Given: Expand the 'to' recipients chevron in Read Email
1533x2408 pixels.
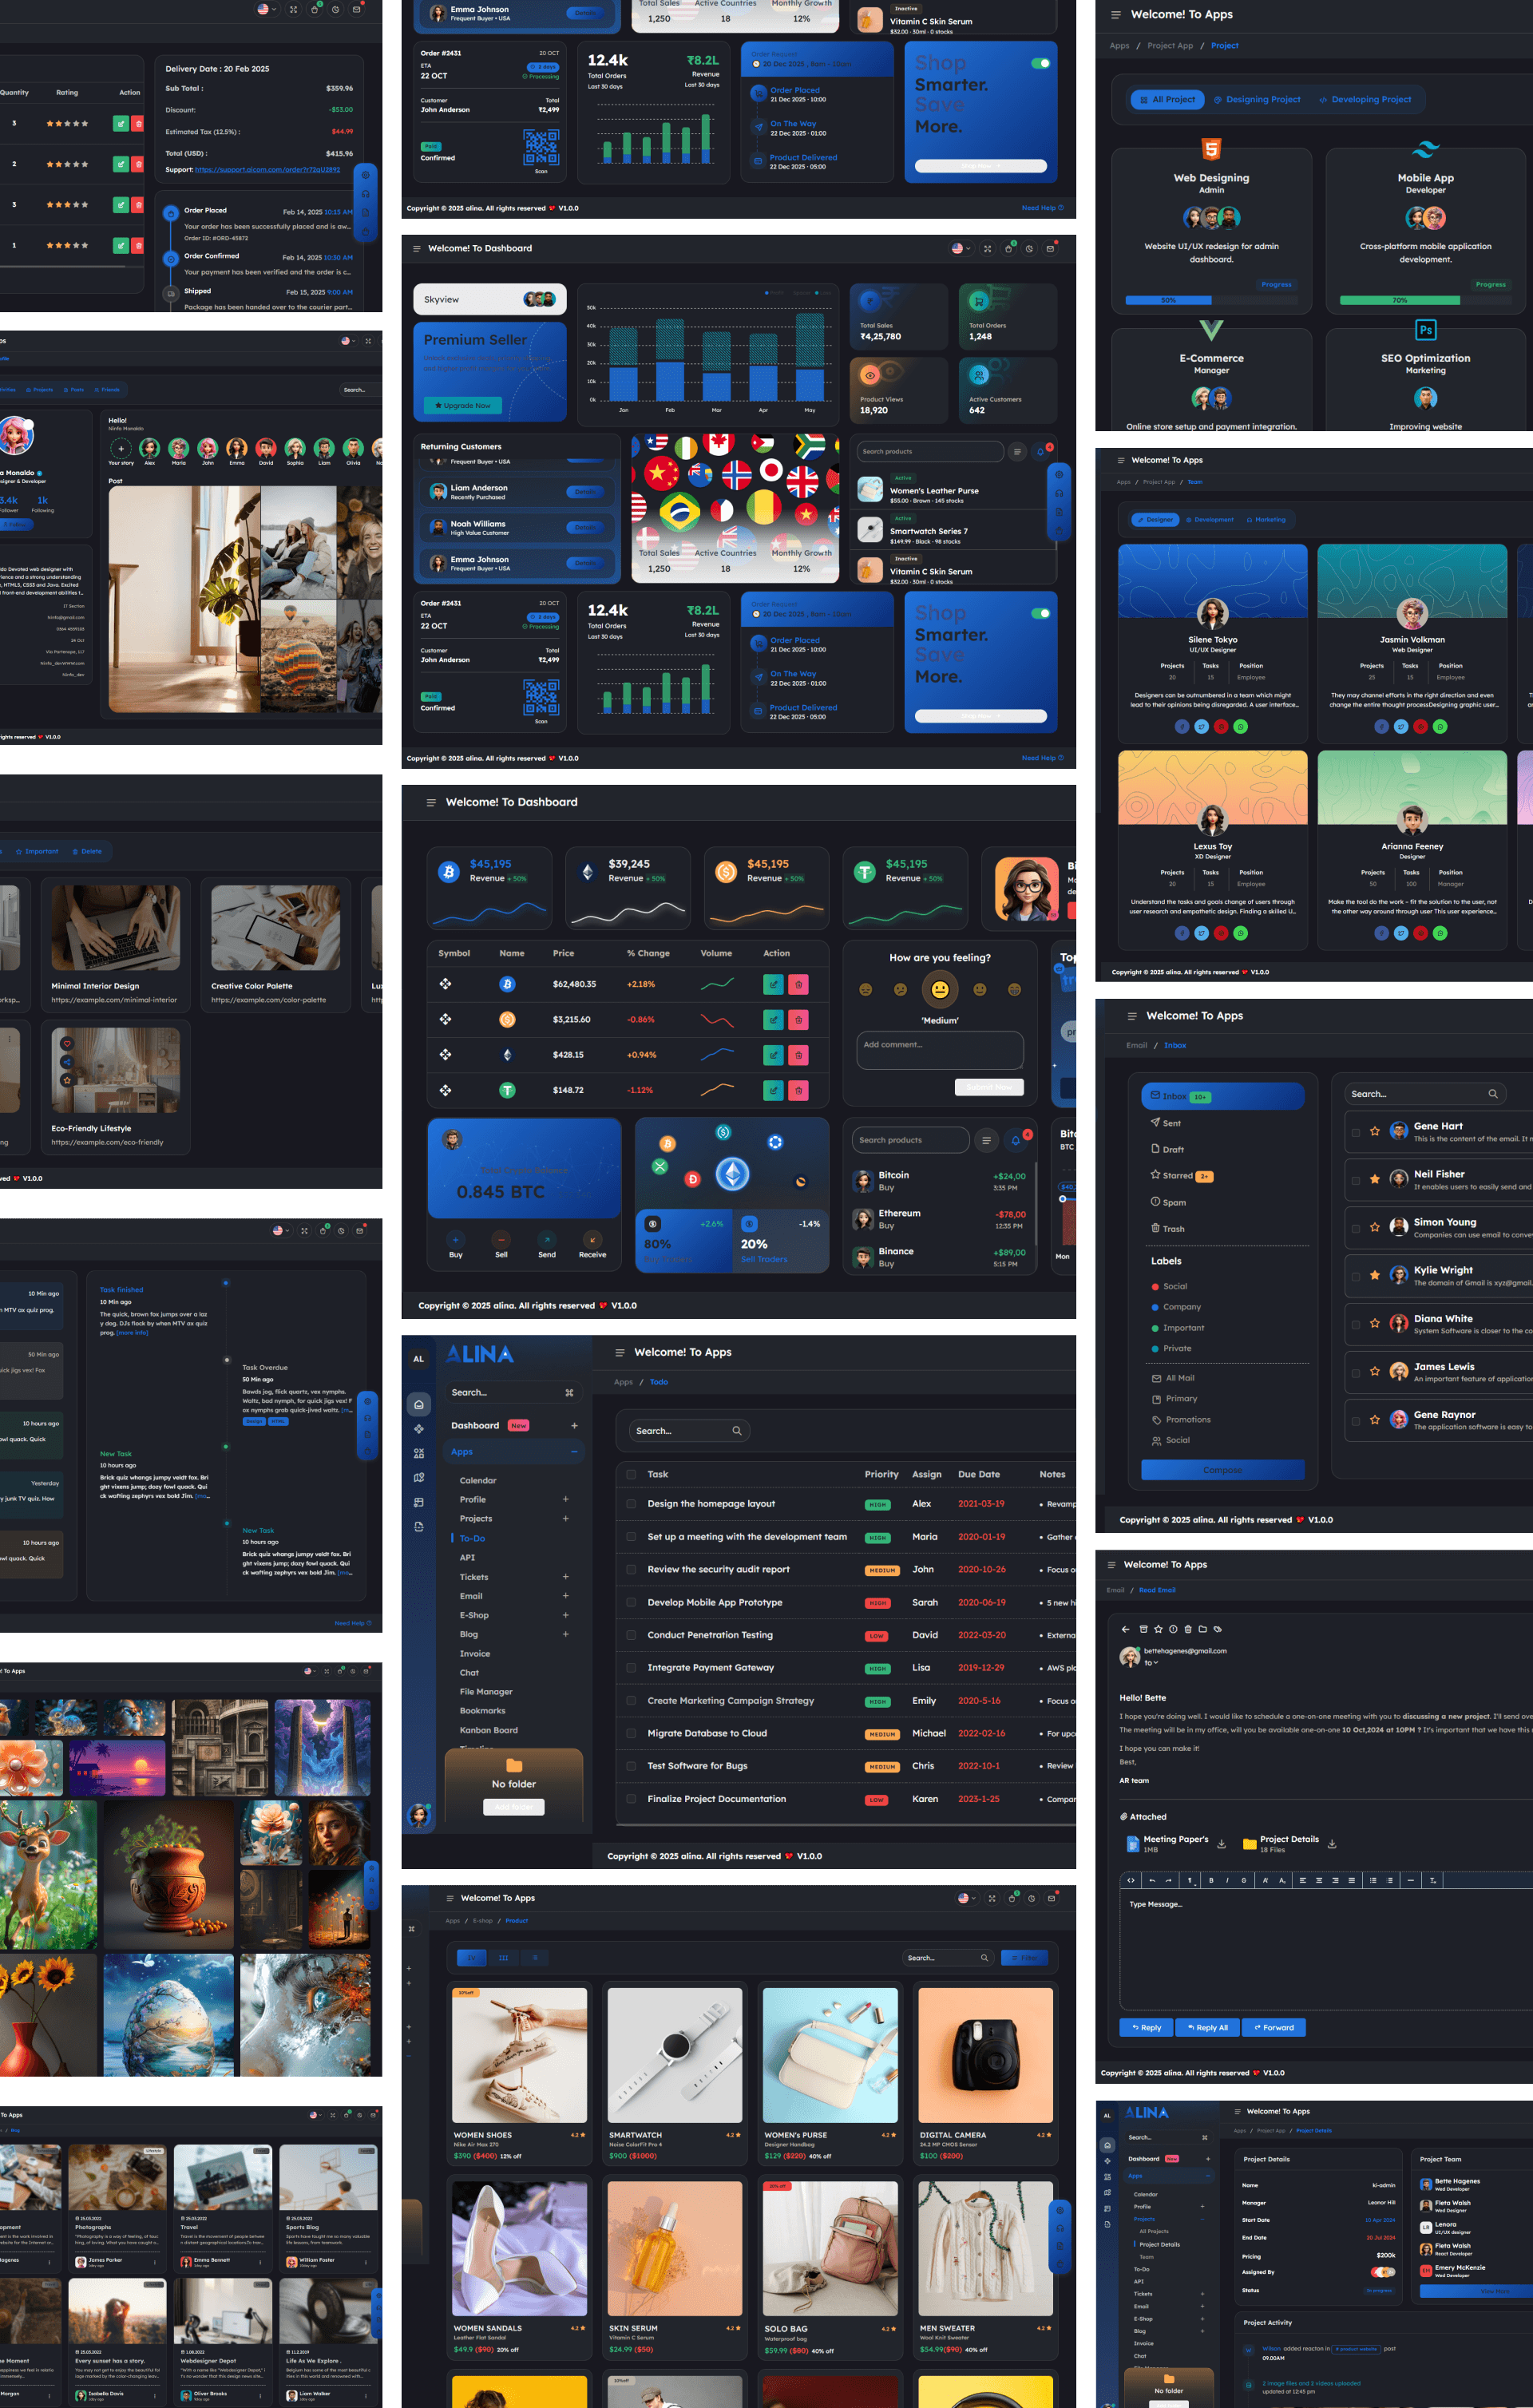Looking at the screenshot, I should 1155,1663.
